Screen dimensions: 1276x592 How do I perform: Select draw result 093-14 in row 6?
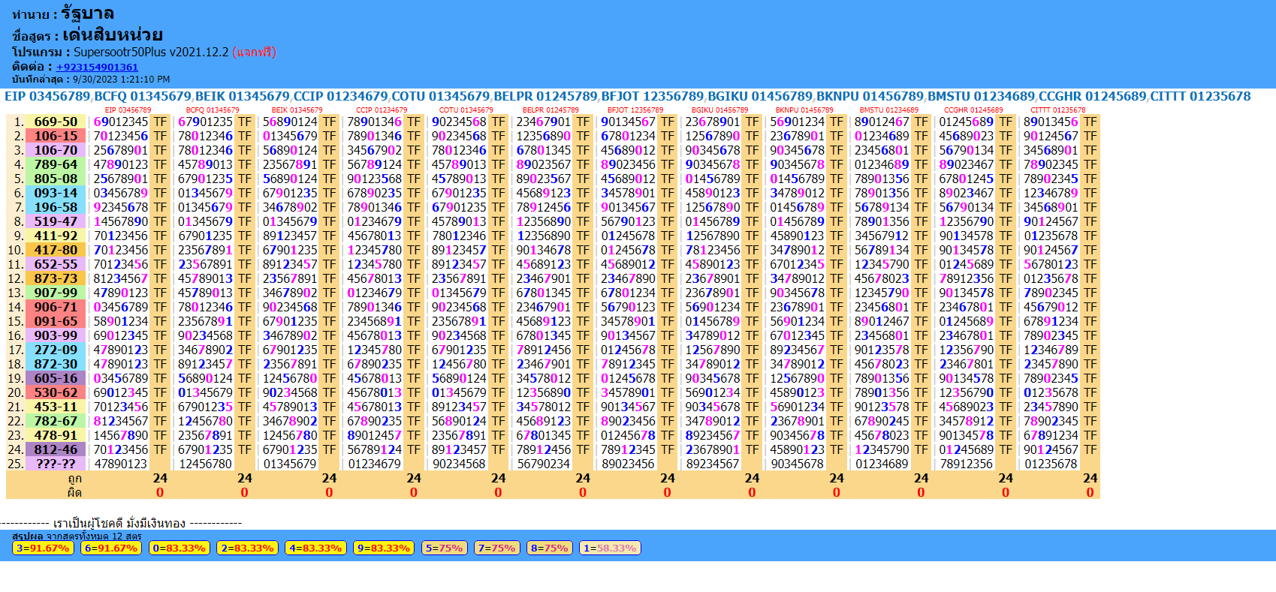[x=56, y=193]
